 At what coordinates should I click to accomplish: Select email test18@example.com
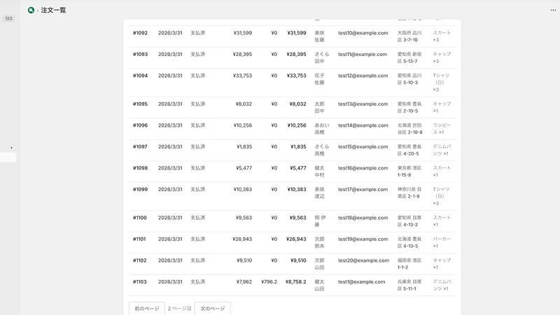coord(363,218)
